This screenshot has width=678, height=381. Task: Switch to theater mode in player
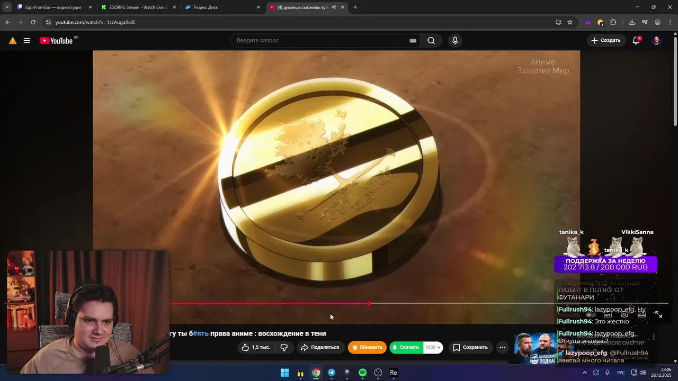tap(641, 314)
